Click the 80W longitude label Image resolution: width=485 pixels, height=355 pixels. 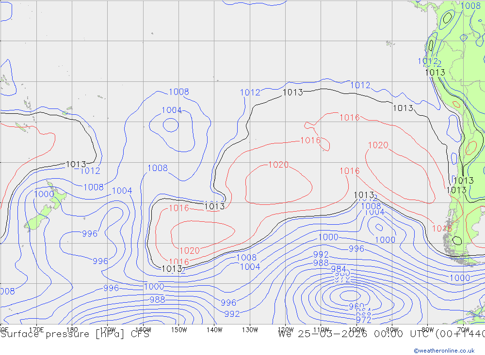(428, 330)
